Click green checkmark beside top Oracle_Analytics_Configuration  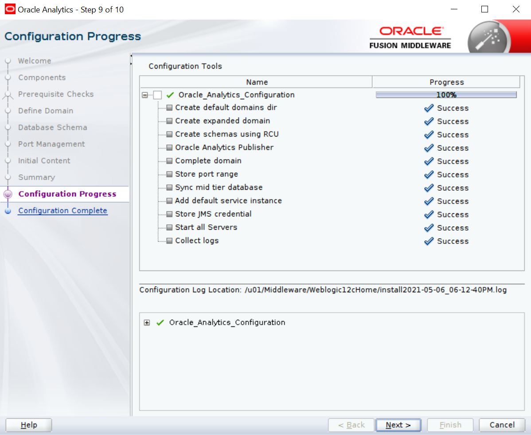coord(170,95)
